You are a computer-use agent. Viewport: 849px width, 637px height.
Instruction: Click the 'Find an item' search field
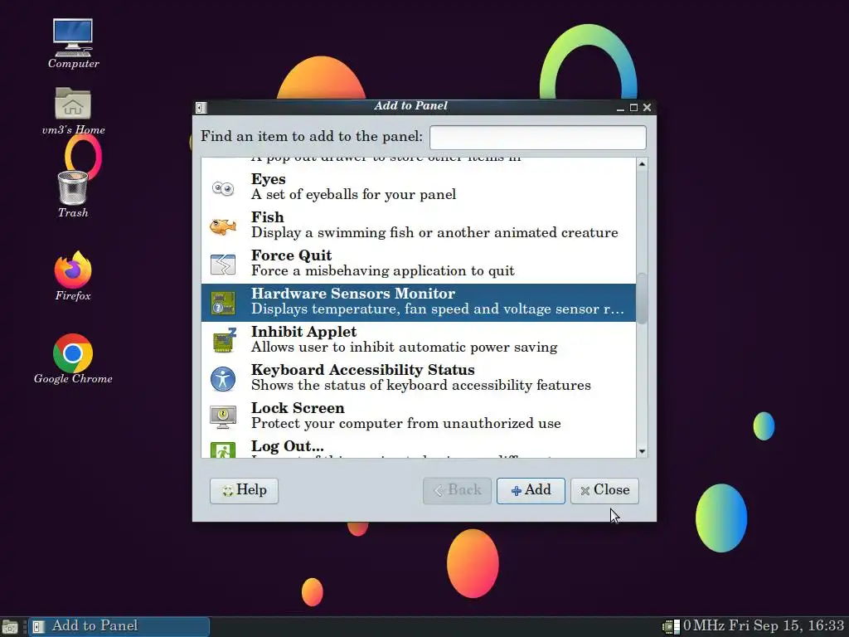tap(537, 138)
